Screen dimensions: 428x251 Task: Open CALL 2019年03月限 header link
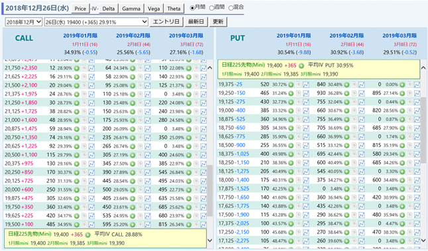click(186, 36)
